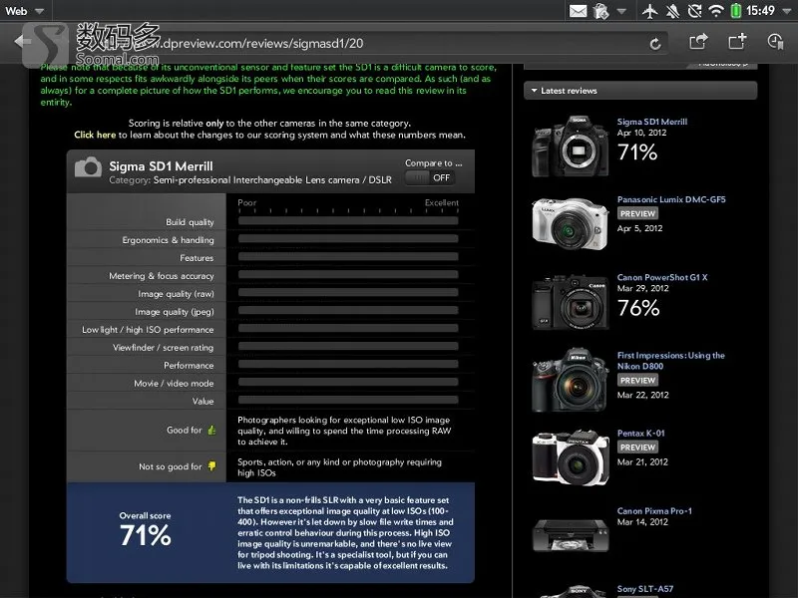Click the PREVIEW badge under Pentax K-01
The image size is (798, 598).
[x=637, y=447]
